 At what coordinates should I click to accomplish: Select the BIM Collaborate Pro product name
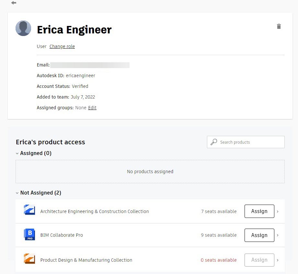[62, 235]
